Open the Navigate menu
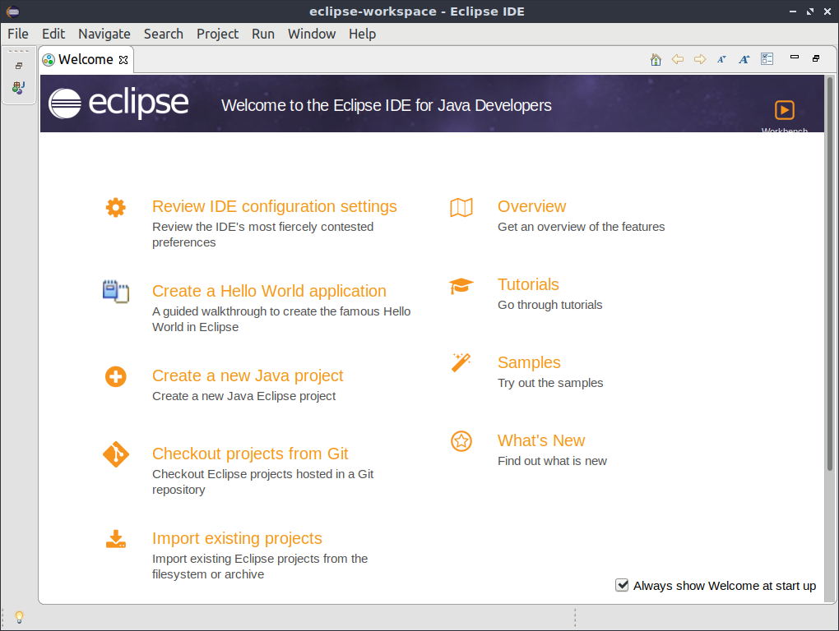The height and width of the screenshot is (631, 839). pyautogui.click(x=104, y=34)
